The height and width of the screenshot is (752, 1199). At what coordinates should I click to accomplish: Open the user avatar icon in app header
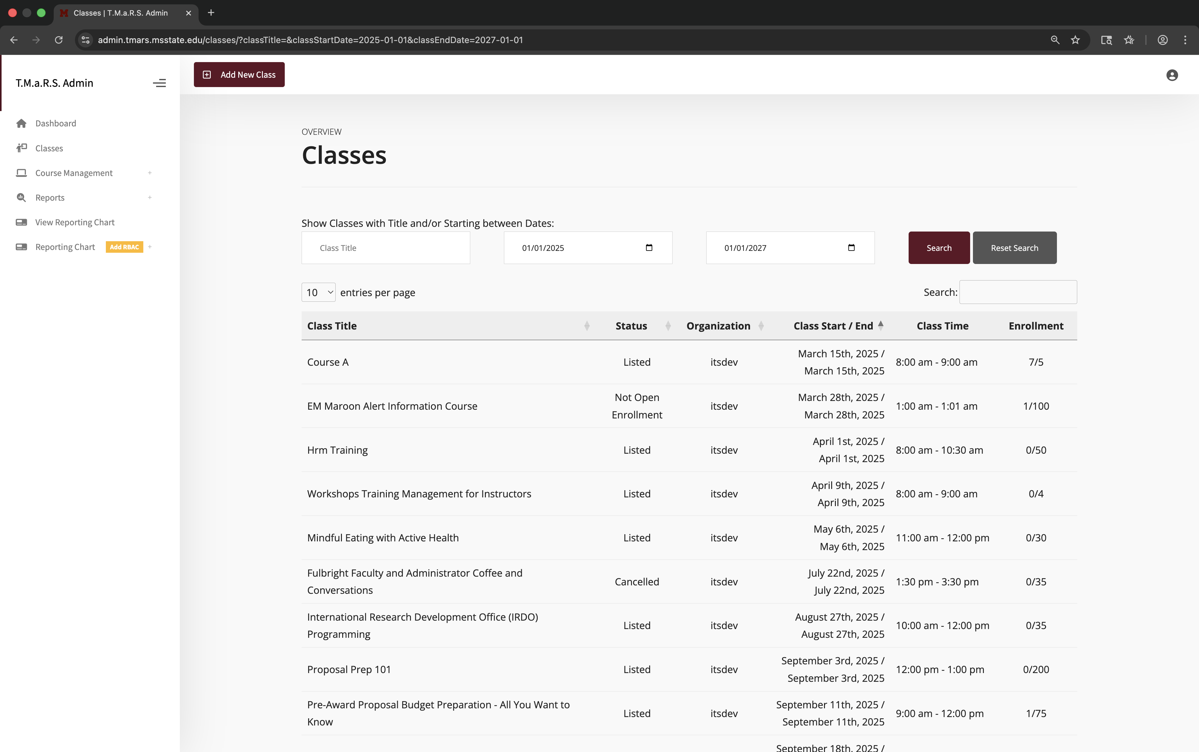(1172, 75)
